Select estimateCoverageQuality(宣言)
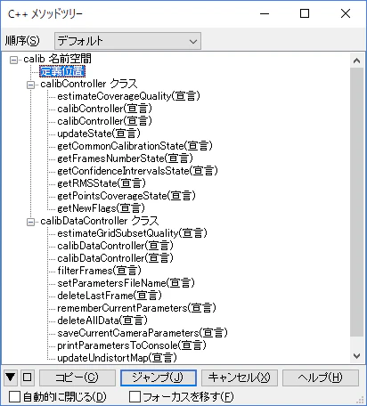 click(128, 96)
